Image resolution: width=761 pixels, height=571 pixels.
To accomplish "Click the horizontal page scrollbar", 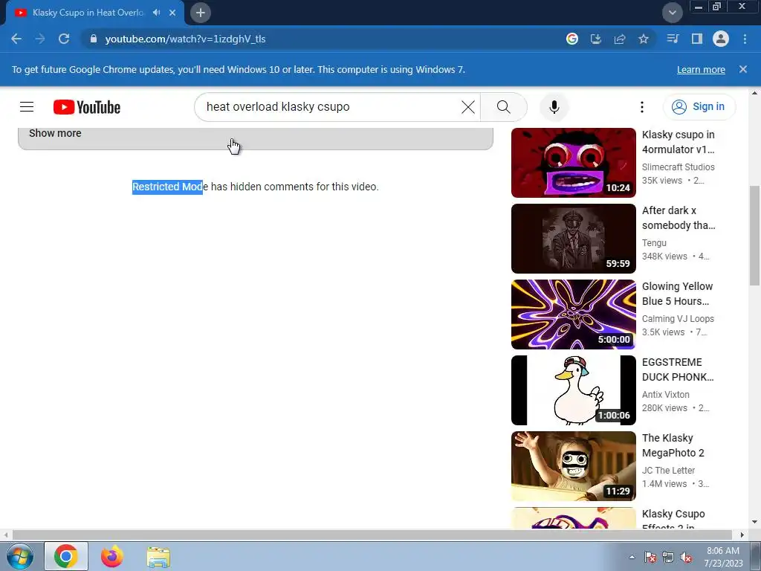I will [x=372, y=535].
